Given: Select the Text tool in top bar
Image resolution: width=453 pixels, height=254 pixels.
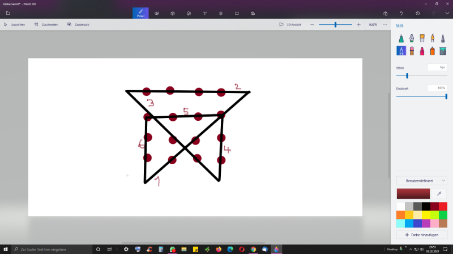Looking at the screenshot, I should (204, 13).
